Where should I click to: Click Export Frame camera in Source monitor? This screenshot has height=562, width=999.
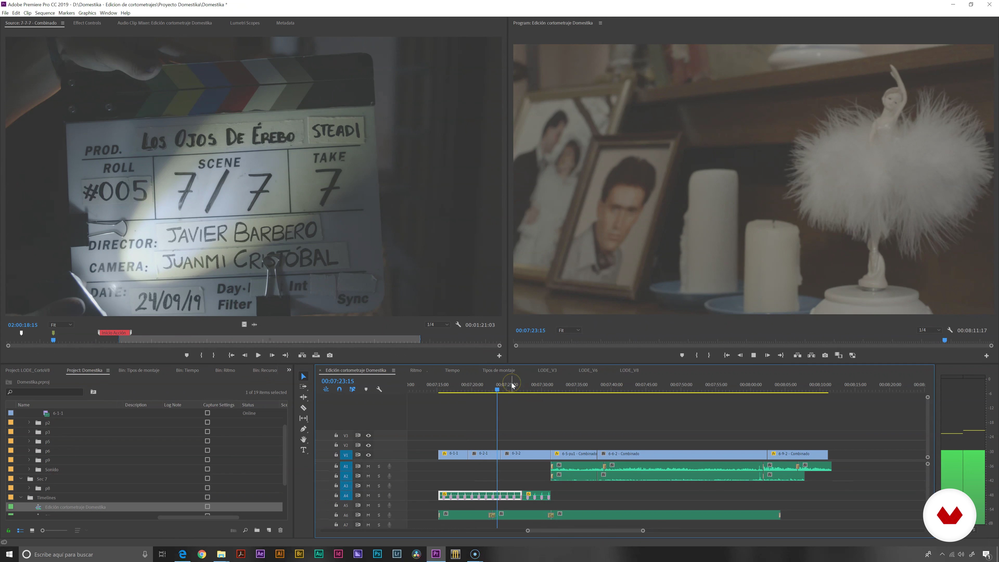pos(330,355)
